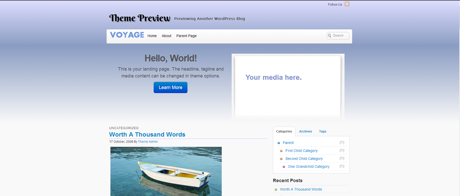The image size is (460, 196).
Task: Switch to the Archives tab
Action: (x=305, y=131)
